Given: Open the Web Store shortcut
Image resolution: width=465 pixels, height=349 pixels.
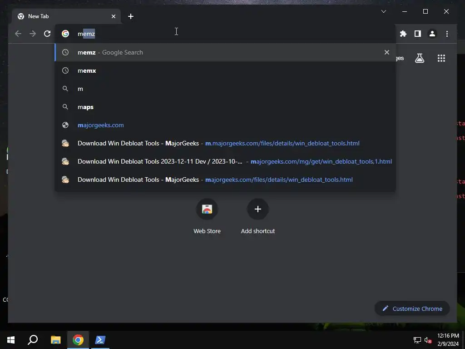Looking at the screenshot, I should (207, 216).
